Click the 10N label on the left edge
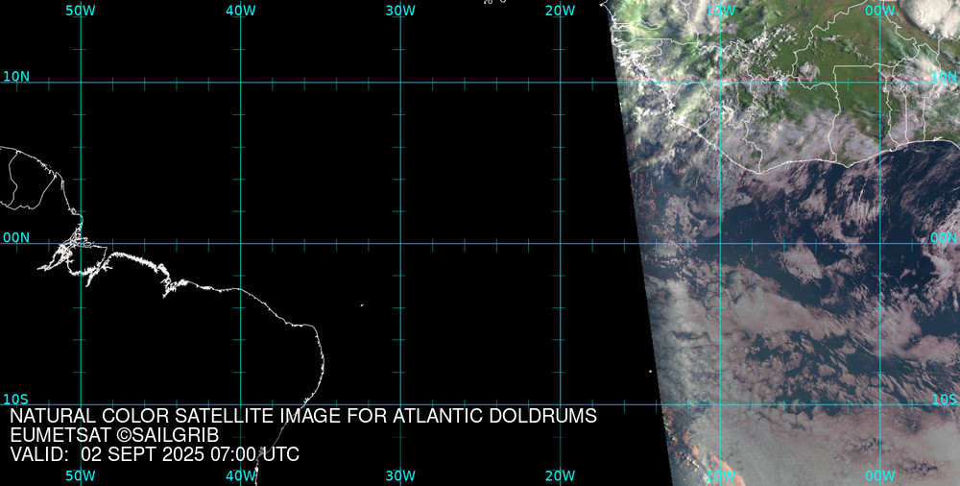Viewport: 960px width, 486px height. [x=16, y=77]
